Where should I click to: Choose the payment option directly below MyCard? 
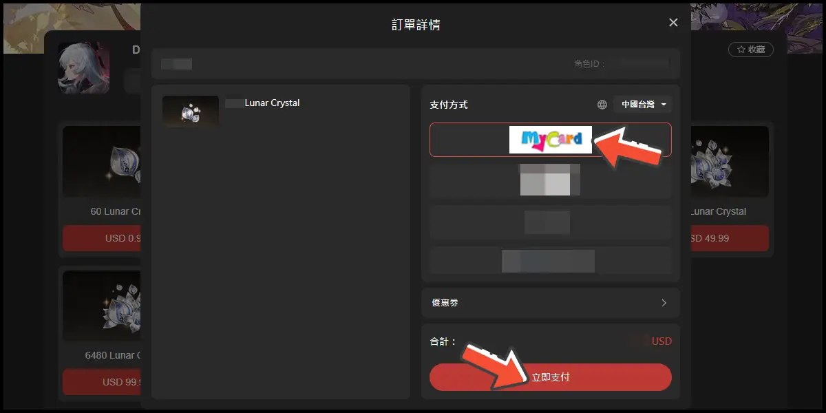click(x=550, y=180)
